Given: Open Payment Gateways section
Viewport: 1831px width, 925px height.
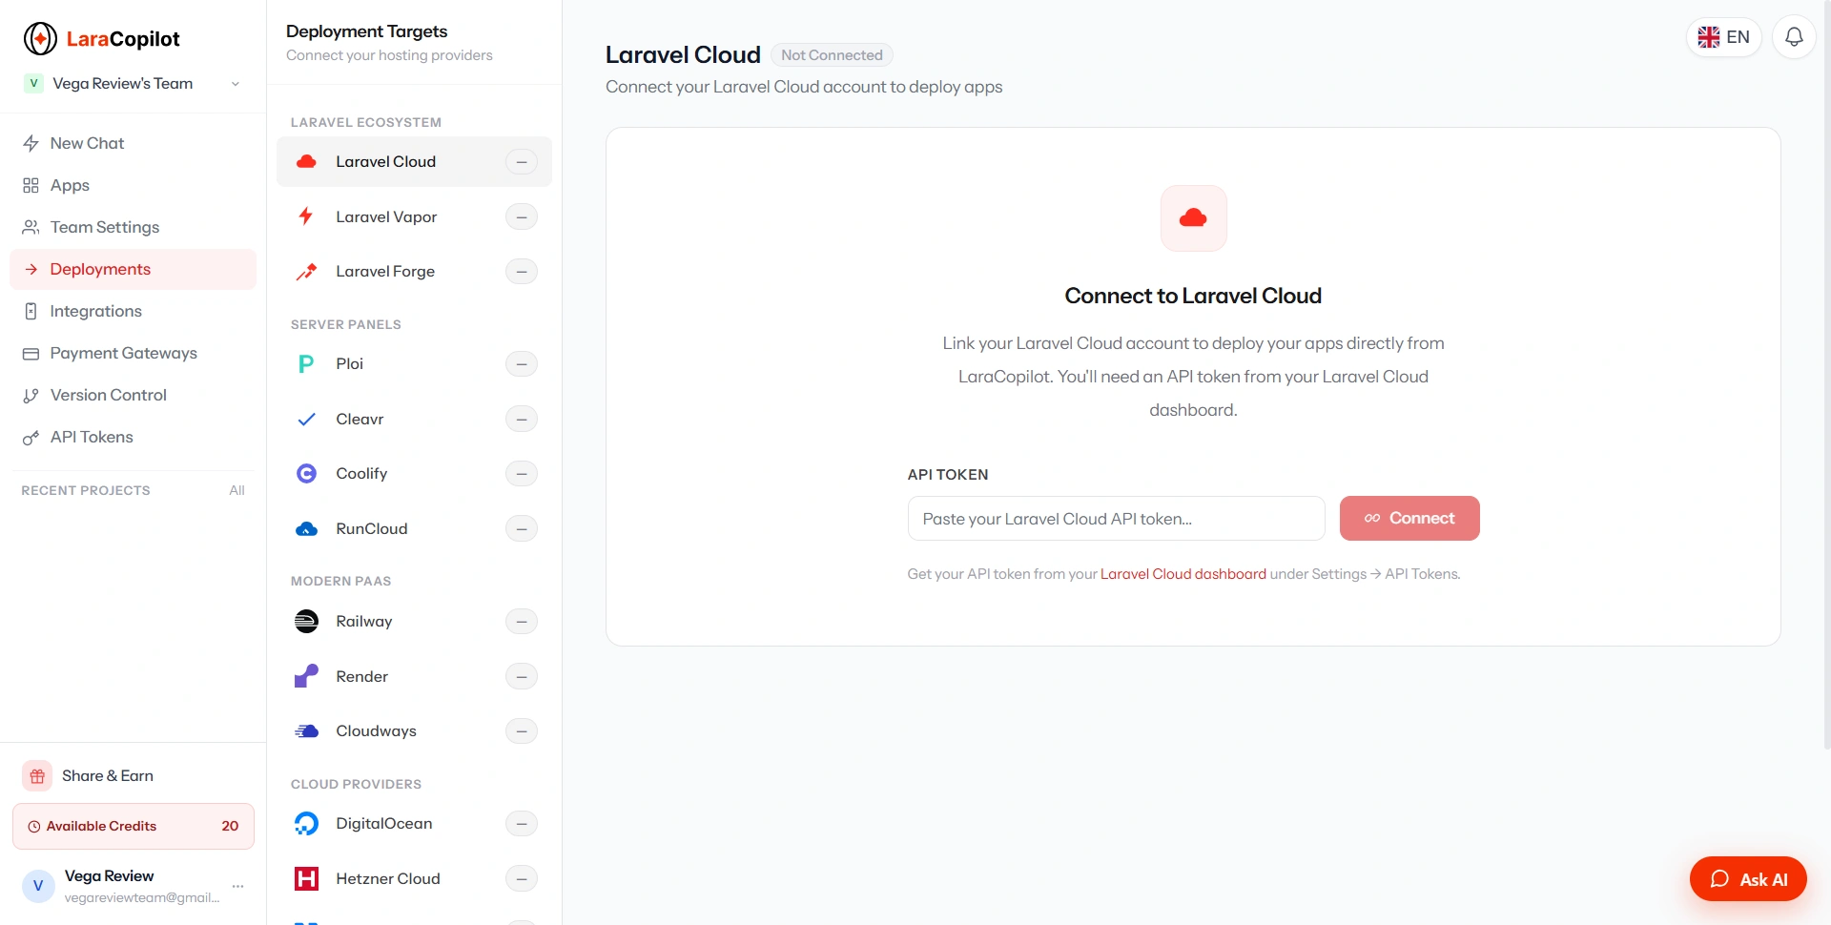Looking at the screenshot, I should (x=133, y=353).
